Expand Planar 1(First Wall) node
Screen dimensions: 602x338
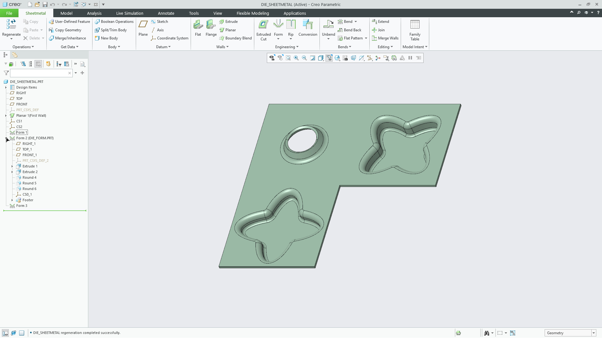(6, 116)
